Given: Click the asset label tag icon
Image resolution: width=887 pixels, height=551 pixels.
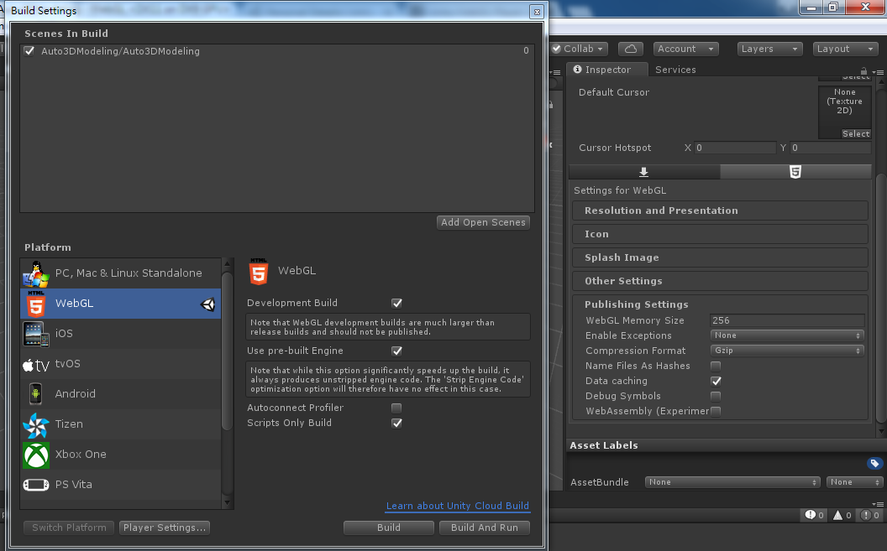Looking at the screenshot, I should pos(874,463).
